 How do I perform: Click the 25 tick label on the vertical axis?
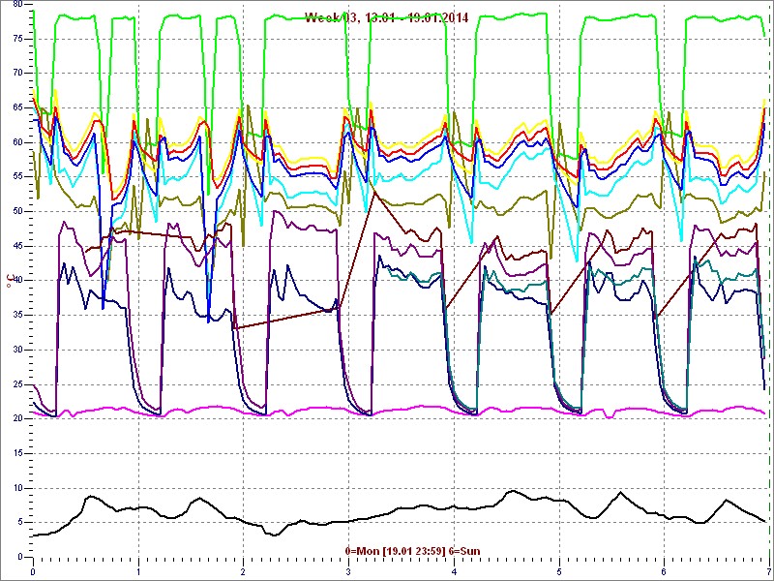click(x=17, y=384)
